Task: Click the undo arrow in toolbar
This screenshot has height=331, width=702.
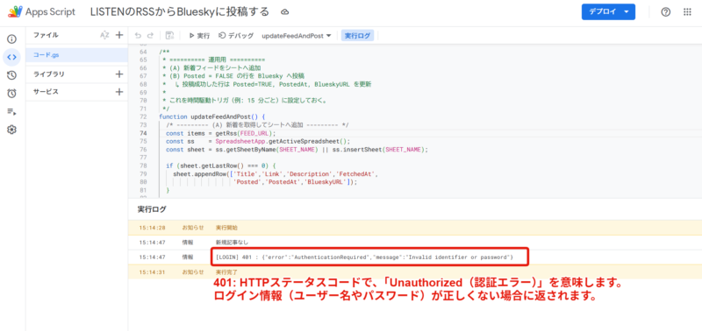Action: [138, 36]
